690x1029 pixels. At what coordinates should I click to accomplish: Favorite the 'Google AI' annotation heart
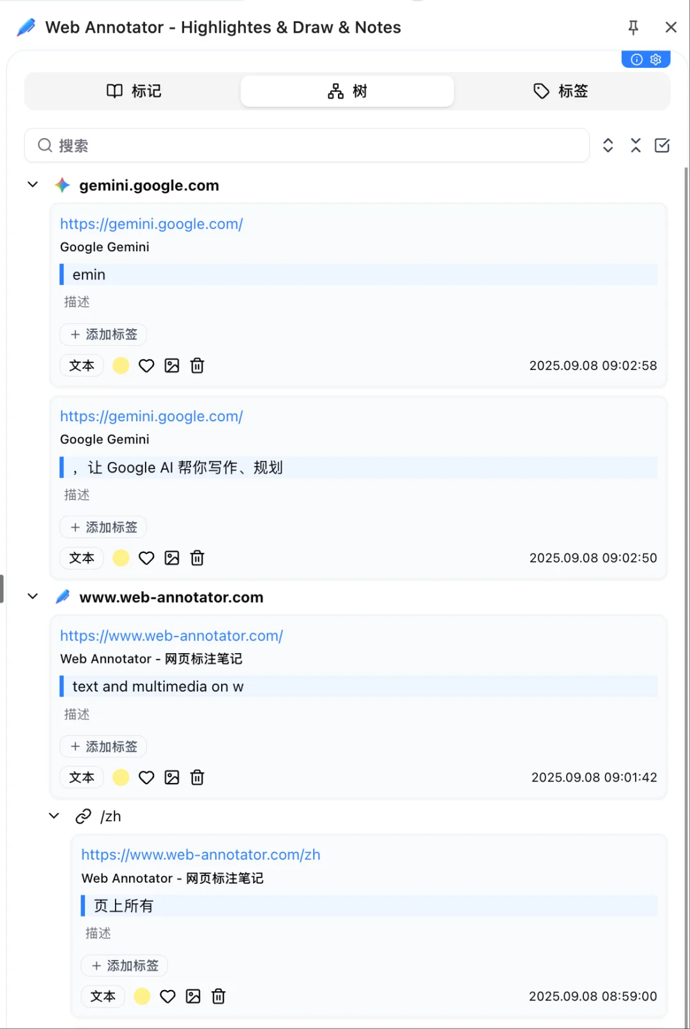point(146,558)
